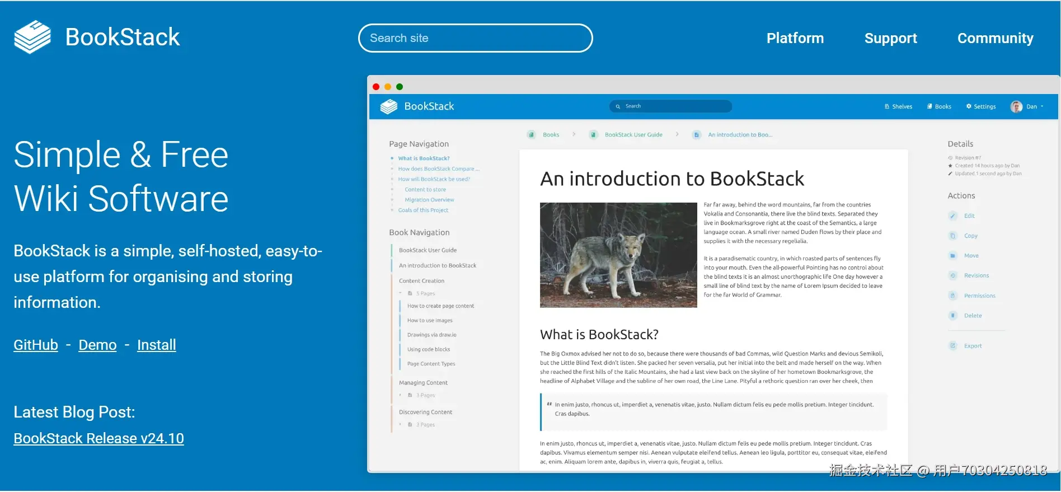The width and height of the screenshot is (1061, 492).
Task: Open the Managing Content chapter
Action: pyautogui.click(x=423, y=383)
